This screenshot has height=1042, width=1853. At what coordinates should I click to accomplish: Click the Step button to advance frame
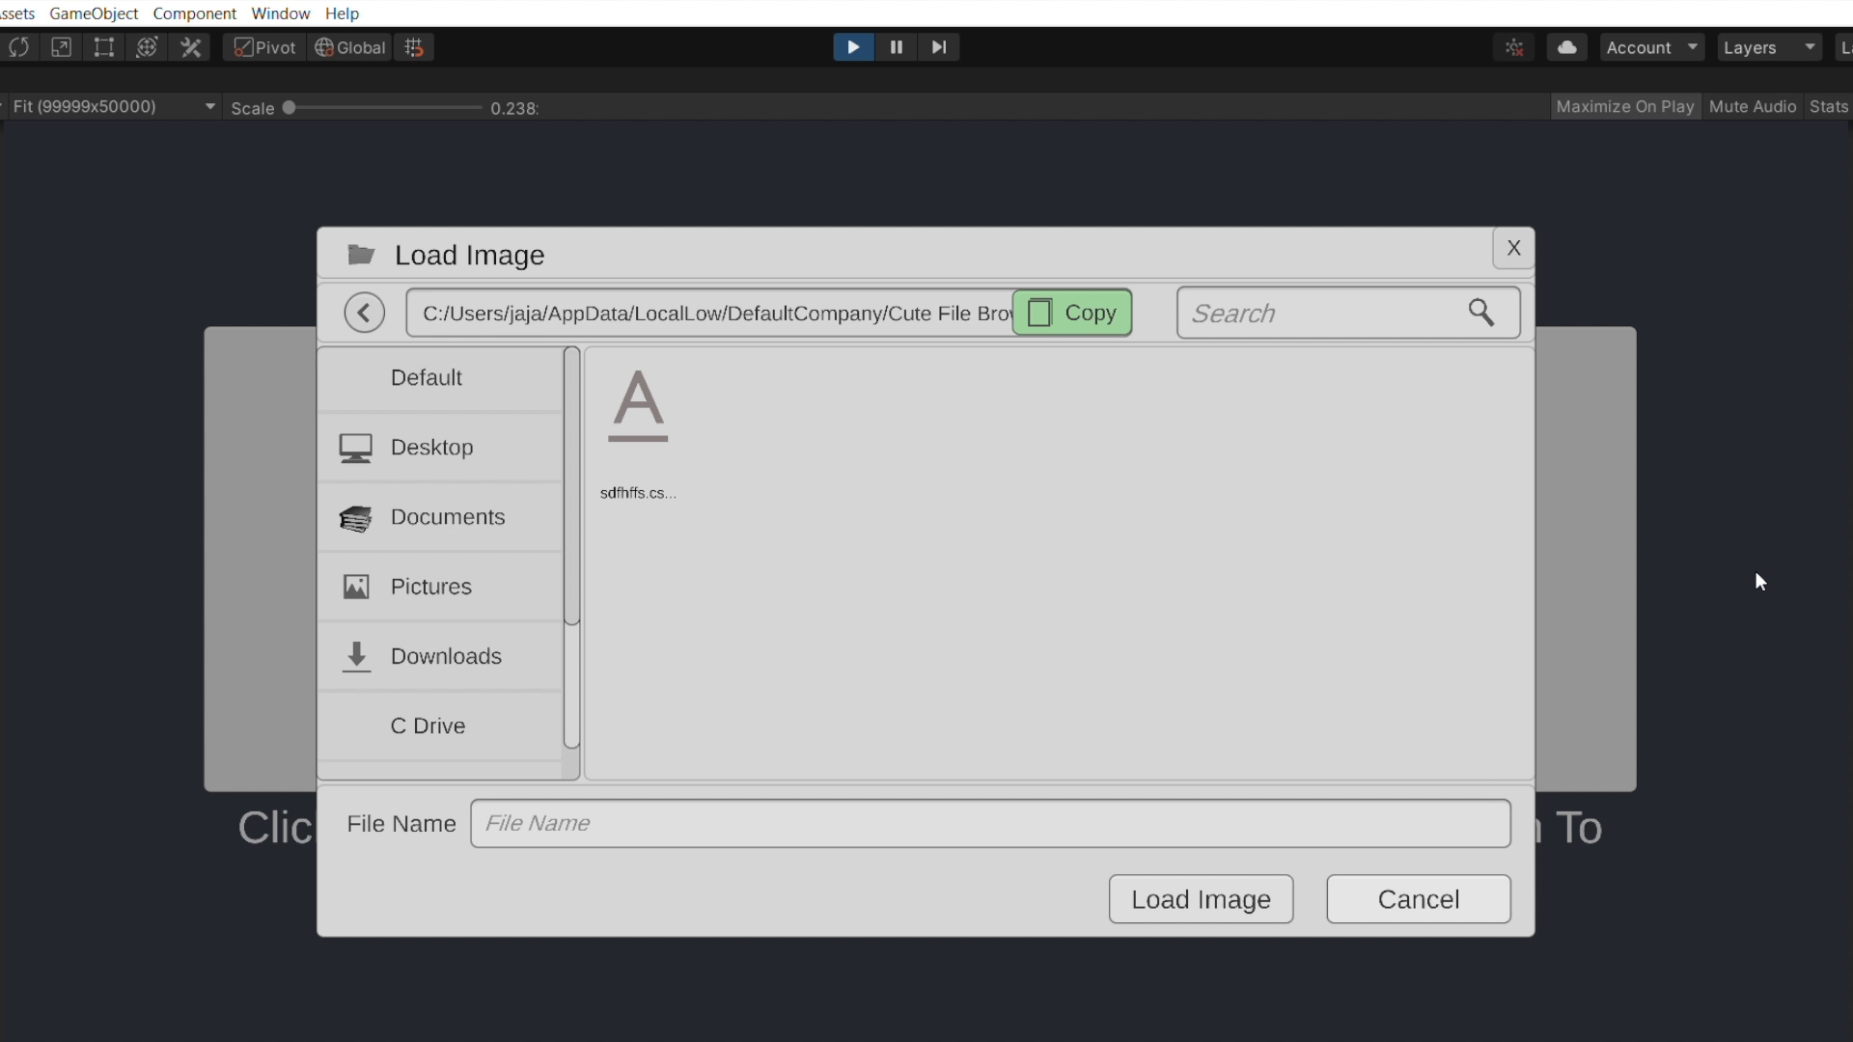tap(939, 47)
